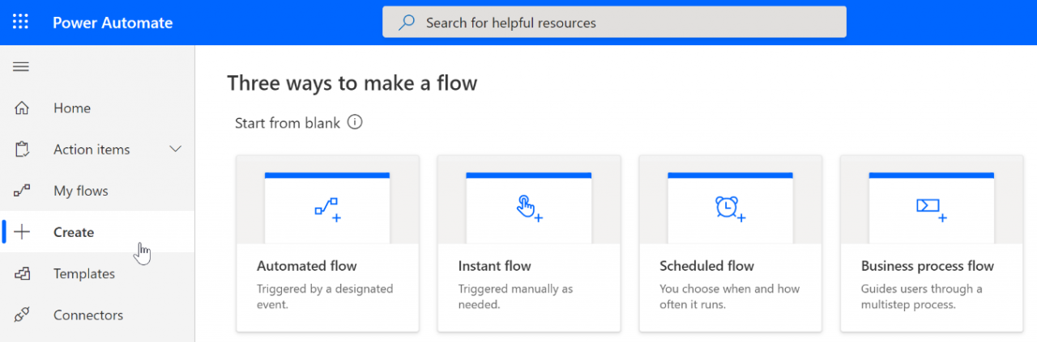Screen dimensions: 1037x342
Task: Click the Action items clipboard icon
Action: [x=22, y=150]
